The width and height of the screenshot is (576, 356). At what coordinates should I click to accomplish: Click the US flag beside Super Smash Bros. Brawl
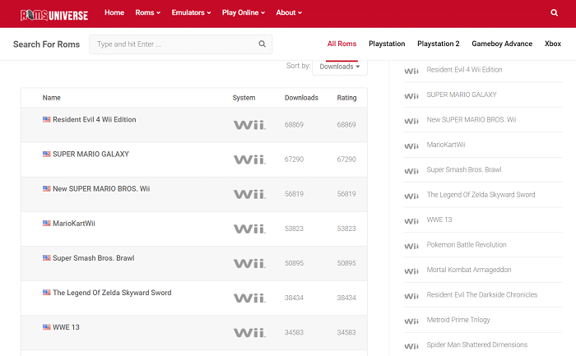tap(47, 258)
